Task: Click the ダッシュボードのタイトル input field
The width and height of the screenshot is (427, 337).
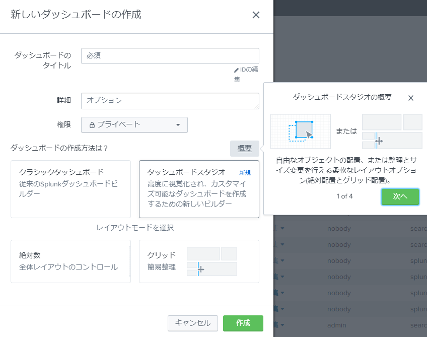Action: tap(170, 56)
